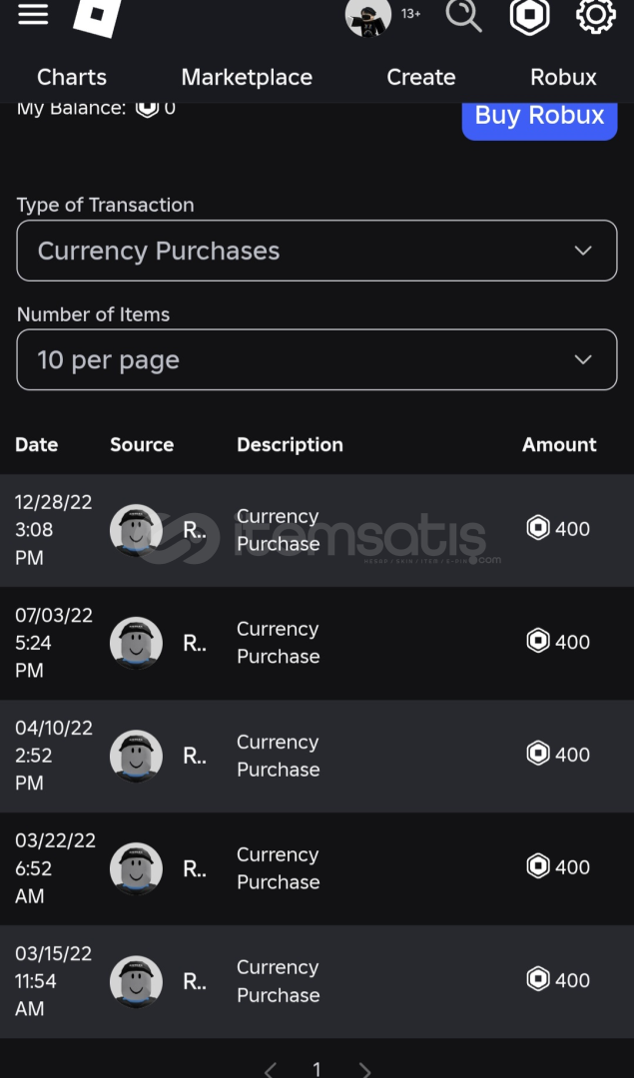Screen dimensions: 634x1078
Task: Click the Robux icon in 03/22/22 amount
Action: pos(538,867)
